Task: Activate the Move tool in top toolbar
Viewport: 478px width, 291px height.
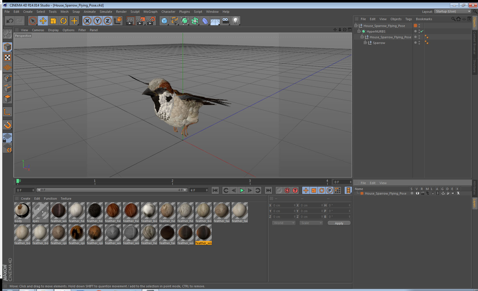Action: 43,21
